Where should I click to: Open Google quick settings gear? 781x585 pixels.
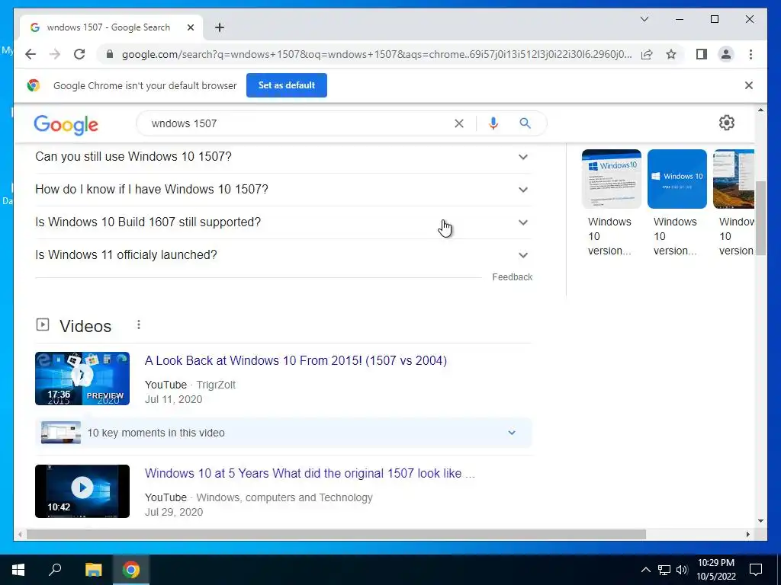(727, 123)
